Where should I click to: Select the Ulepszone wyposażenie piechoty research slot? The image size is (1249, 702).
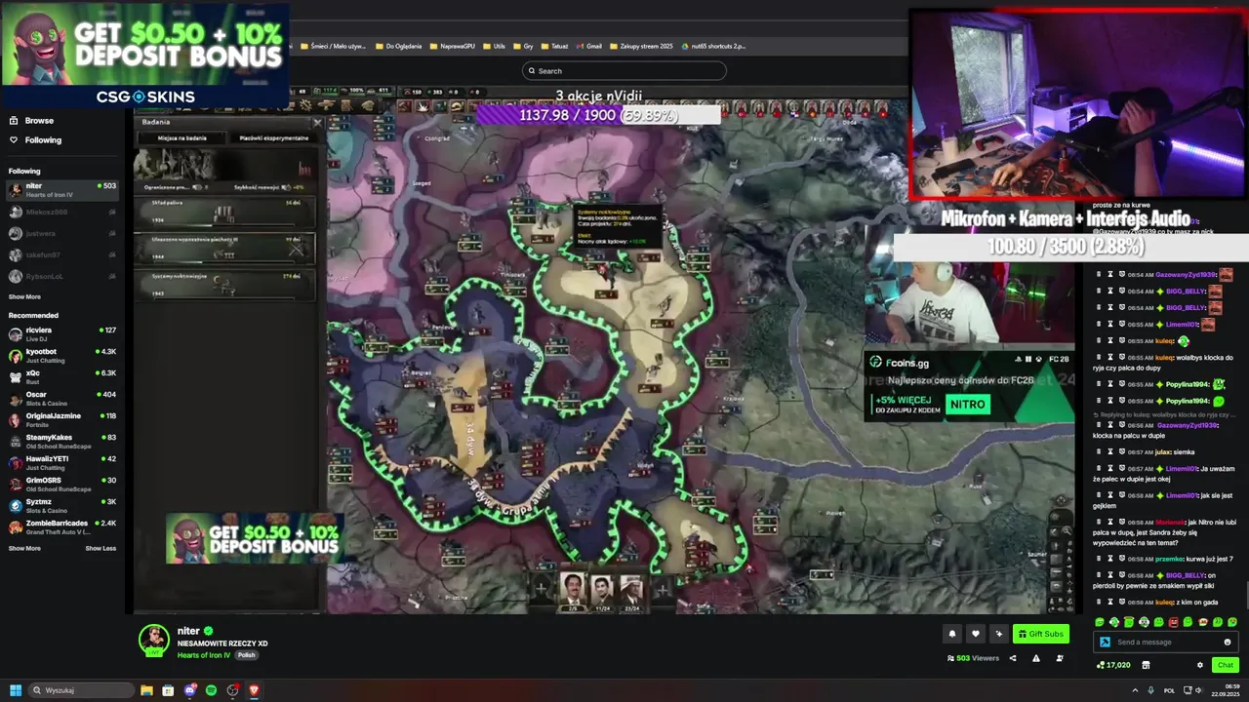click(x=224, y=248)
